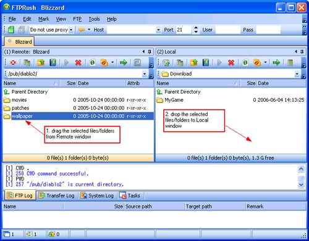Screen dimensions: 309x241
Task: Click the green transfer arrow in Remote toolbar
Action: (124, 62)
